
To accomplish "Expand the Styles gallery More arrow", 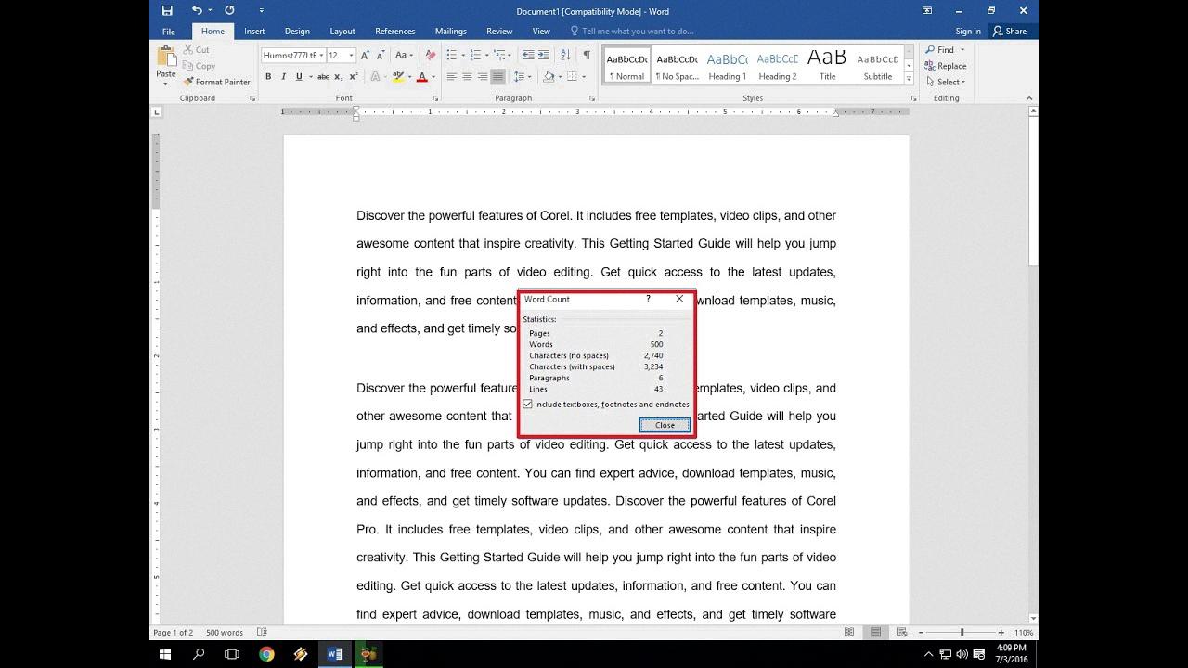I will 909,79.
